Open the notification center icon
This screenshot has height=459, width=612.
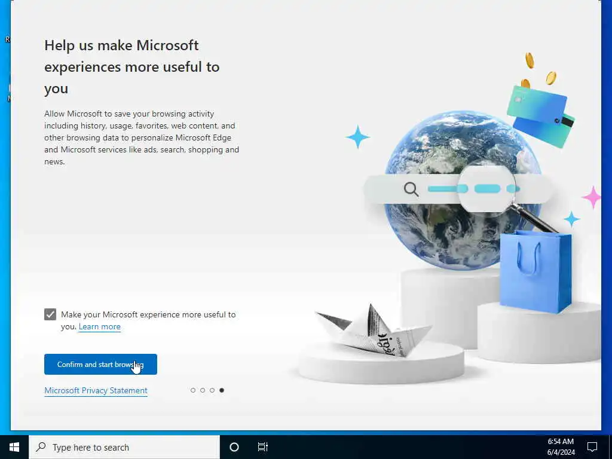click(x=592, y=447)
